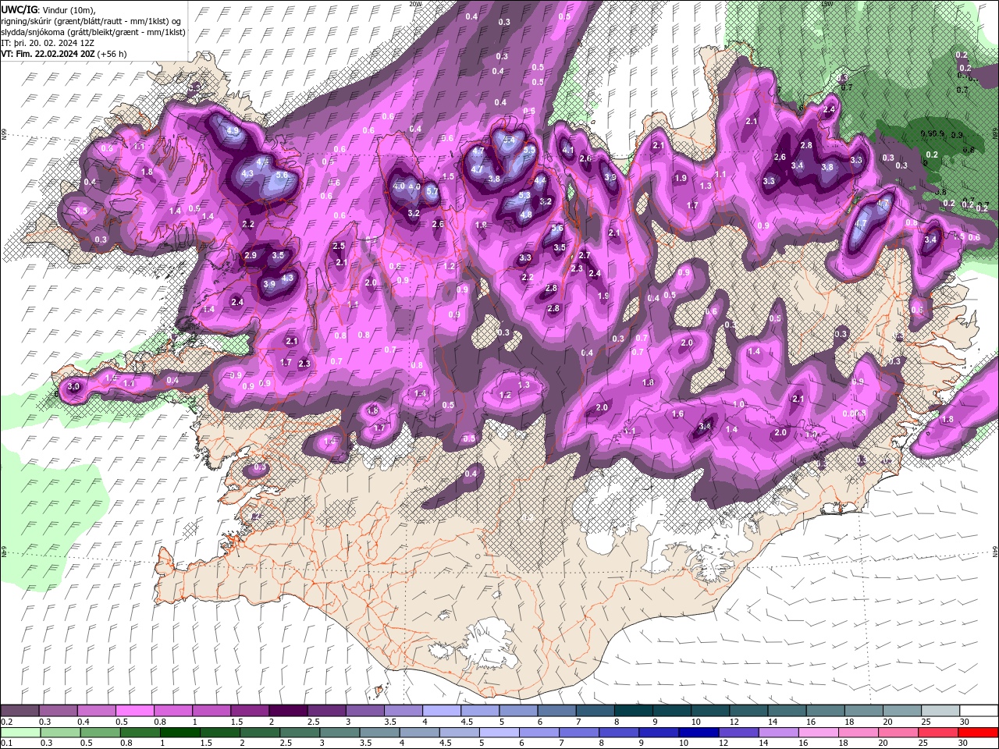
Task: Click the 4.9 snowfall value on the map
Action: pyautogui.click(x=232, y=131)
